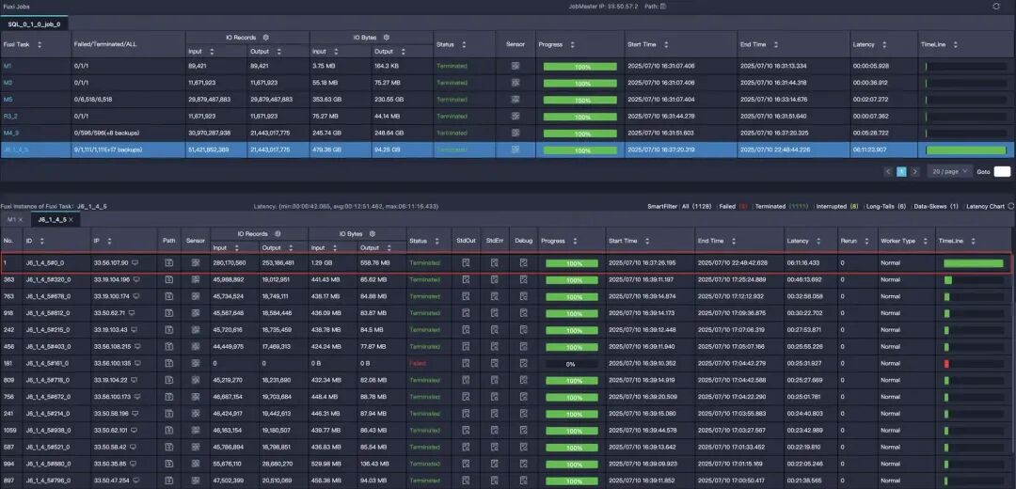The image size is (1016, 489).
Task: Click IO Records settings gear in top table
Action: [x=265, y=38]
